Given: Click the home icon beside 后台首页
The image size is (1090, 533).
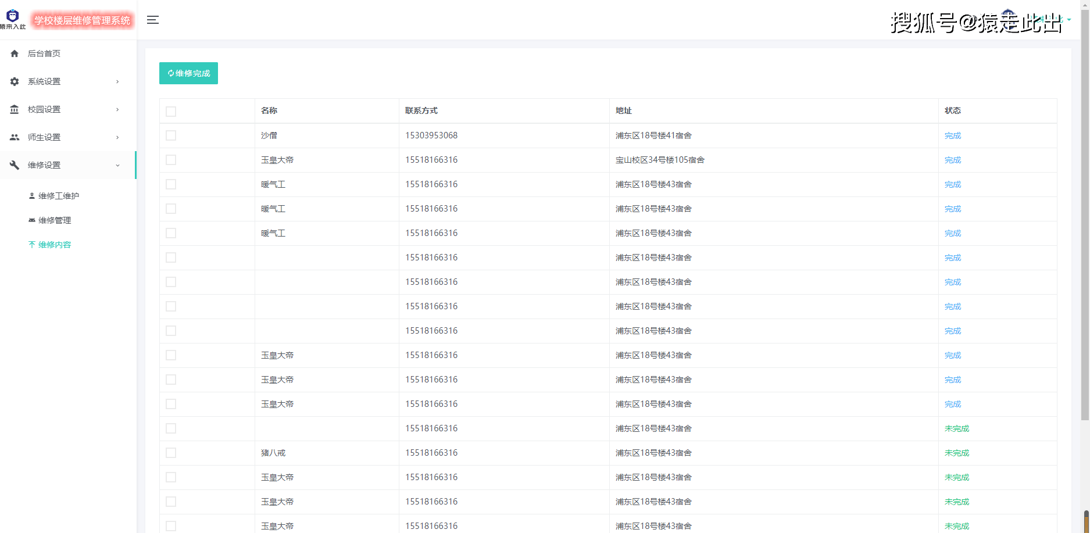Looking at the screenshot, I should click(x=15, y=53).
